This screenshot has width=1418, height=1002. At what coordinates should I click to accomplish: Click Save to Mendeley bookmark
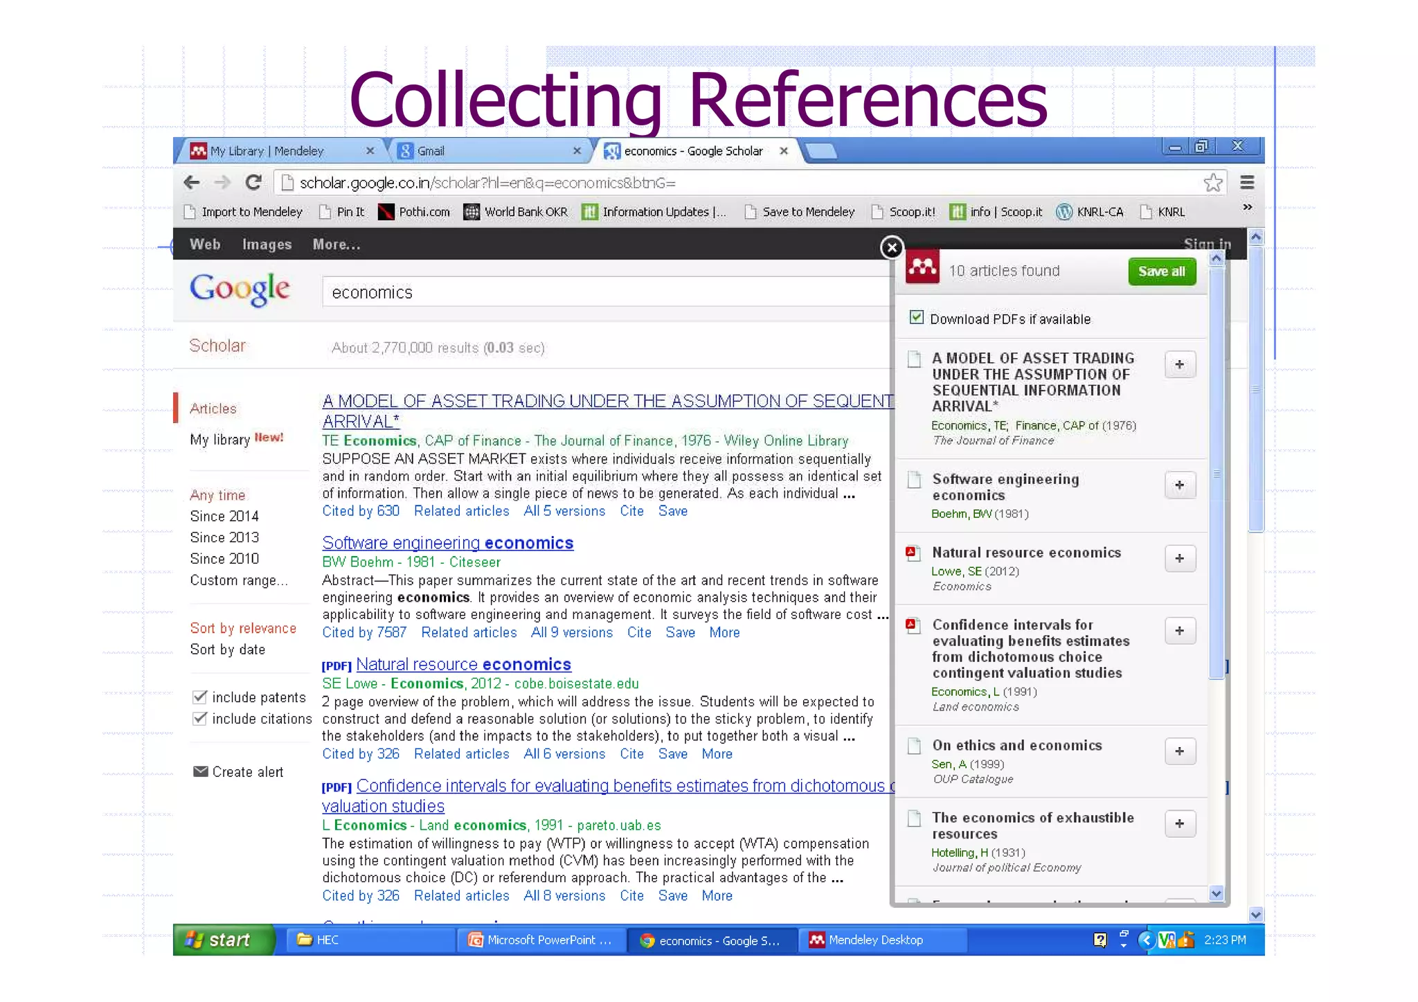coord(799,212)
